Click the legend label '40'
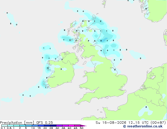Screen dimensions: 167x129 tap(69, 128)
